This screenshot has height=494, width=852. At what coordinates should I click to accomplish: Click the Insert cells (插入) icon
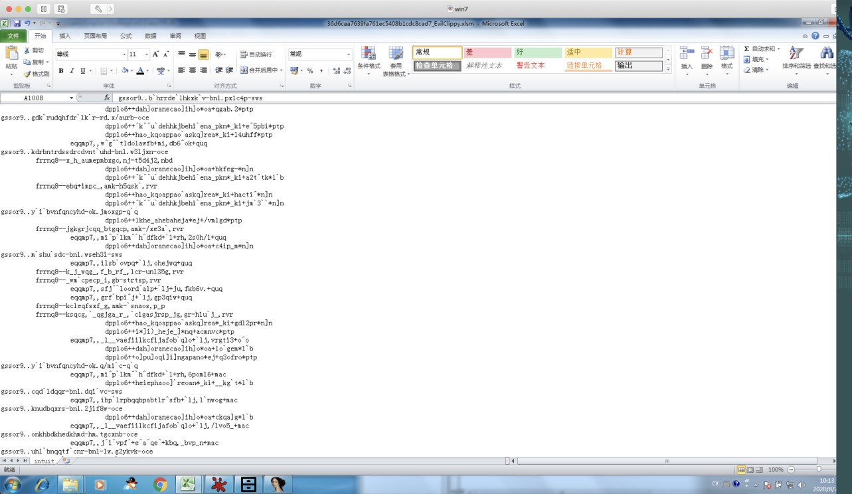687,53
